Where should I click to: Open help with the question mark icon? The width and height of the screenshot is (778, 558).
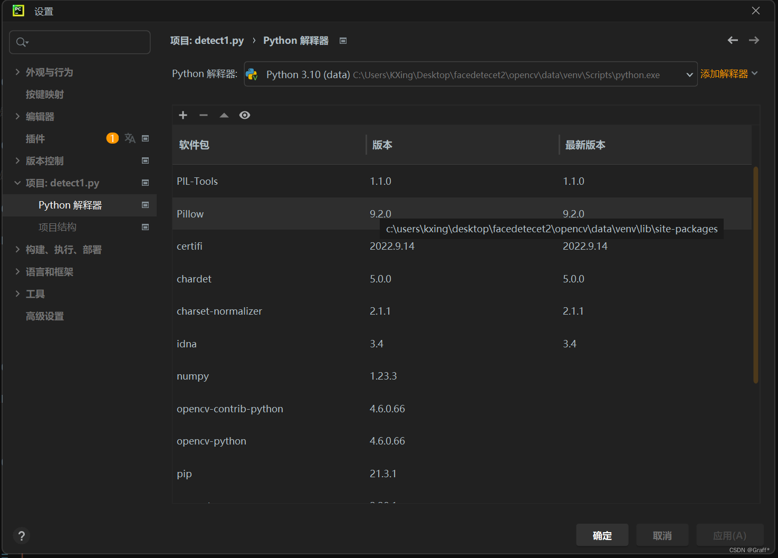[22, 535]
